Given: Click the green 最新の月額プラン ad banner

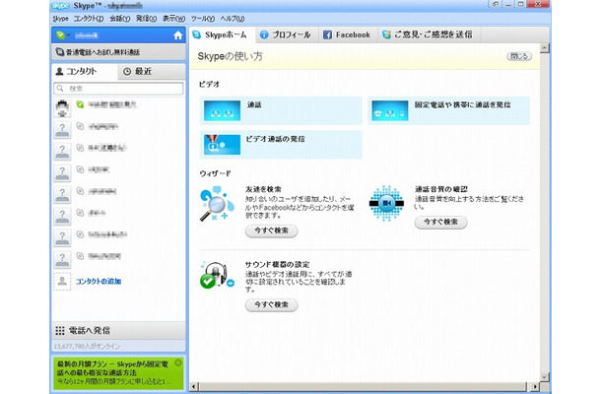Looking at the screenshot, I should [x=118, y=373].
